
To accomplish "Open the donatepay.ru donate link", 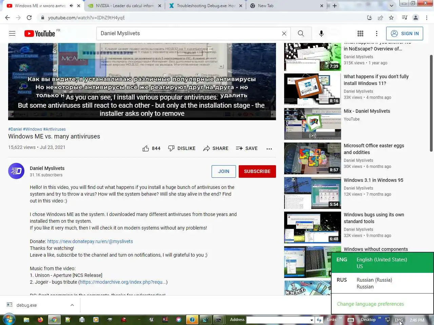I will 90,241.
